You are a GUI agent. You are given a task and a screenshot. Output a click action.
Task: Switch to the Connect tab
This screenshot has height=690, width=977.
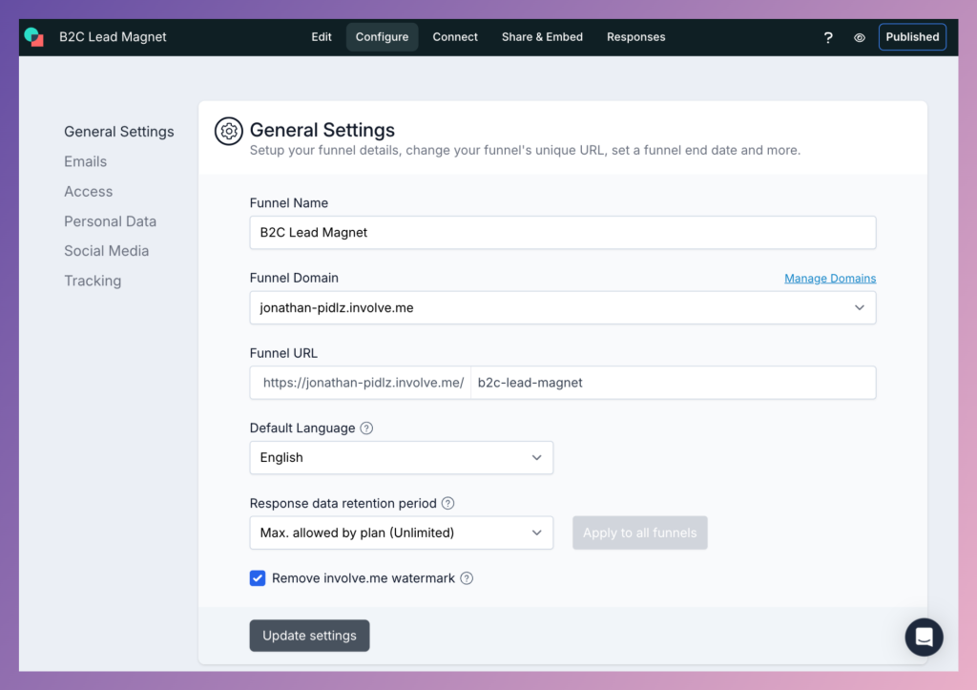pos(455,37)
